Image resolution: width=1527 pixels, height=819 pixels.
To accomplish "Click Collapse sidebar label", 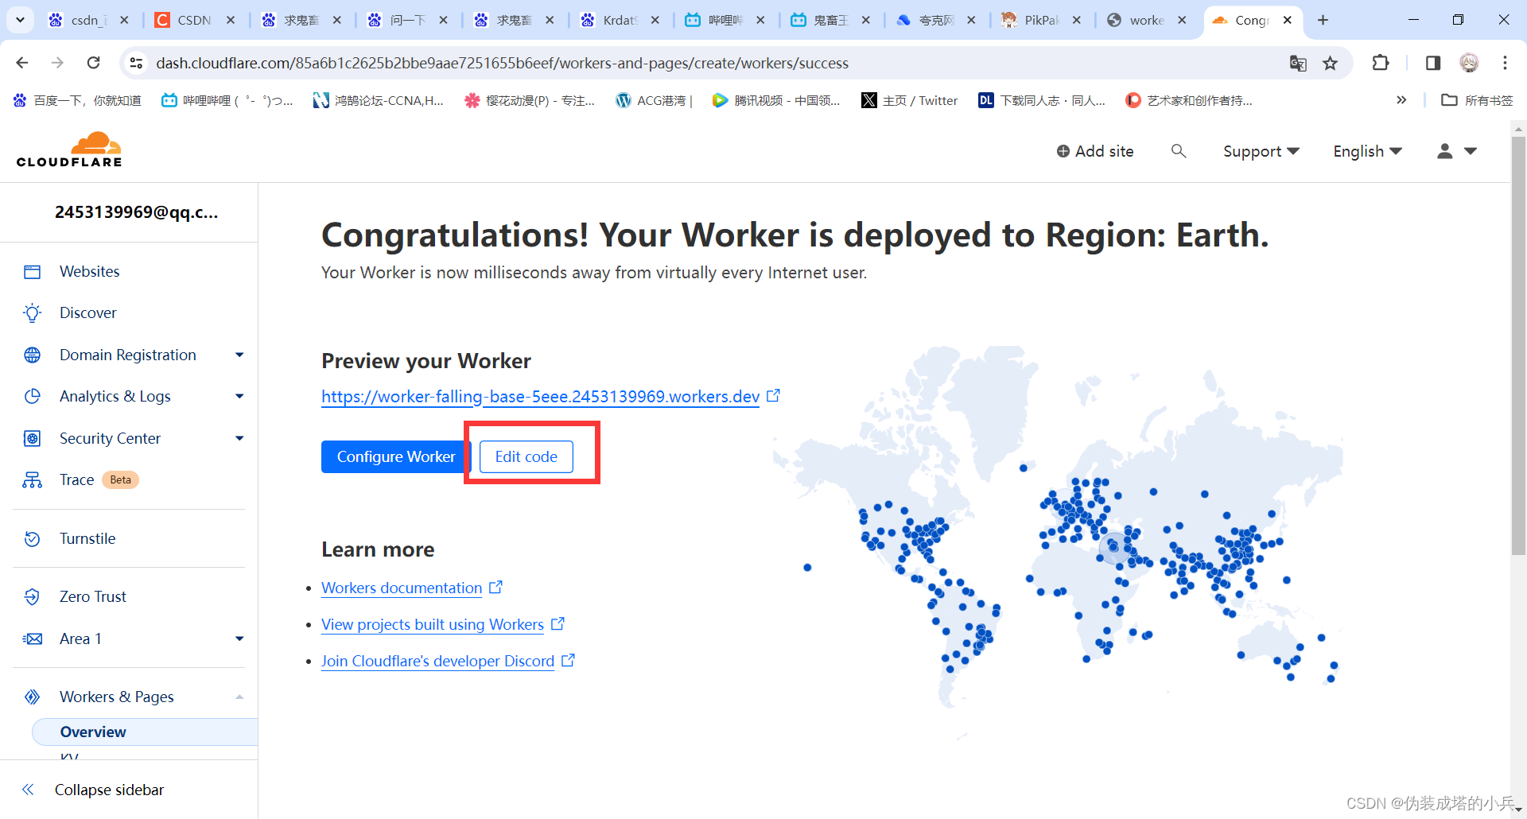I will point(109,790).
